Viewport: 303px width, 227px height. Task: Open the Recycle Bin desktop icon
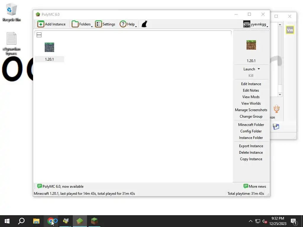12,12
